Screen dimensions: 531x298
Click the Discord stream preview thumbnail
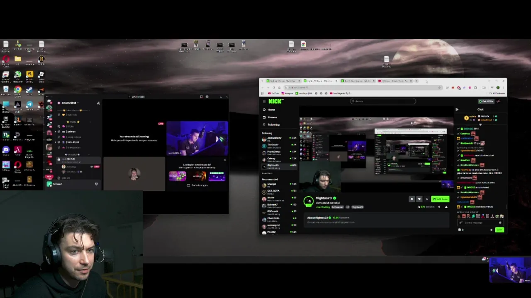click(197, 138)
